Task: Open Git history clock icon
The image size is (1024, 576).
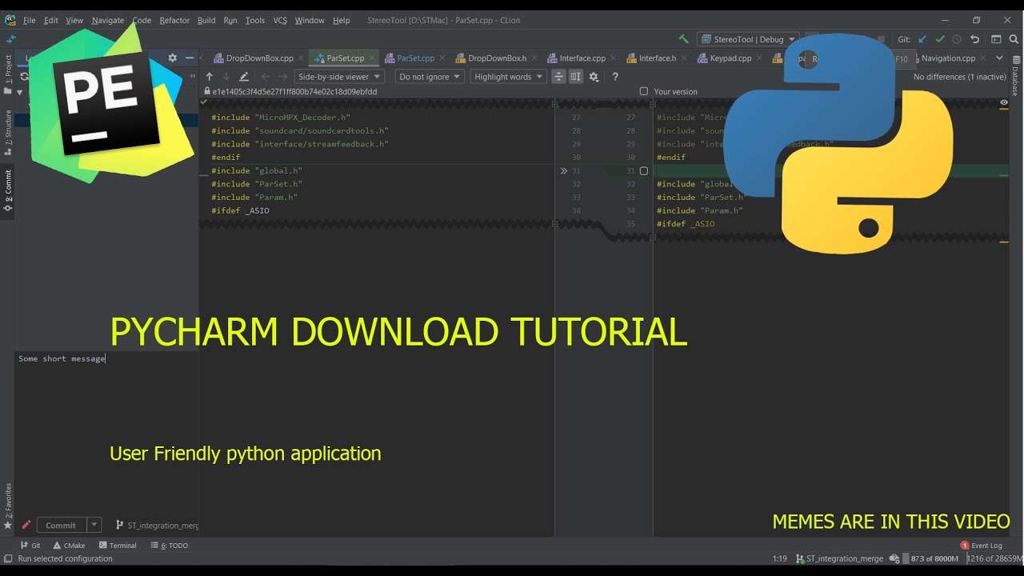Action: pos(957,39)
